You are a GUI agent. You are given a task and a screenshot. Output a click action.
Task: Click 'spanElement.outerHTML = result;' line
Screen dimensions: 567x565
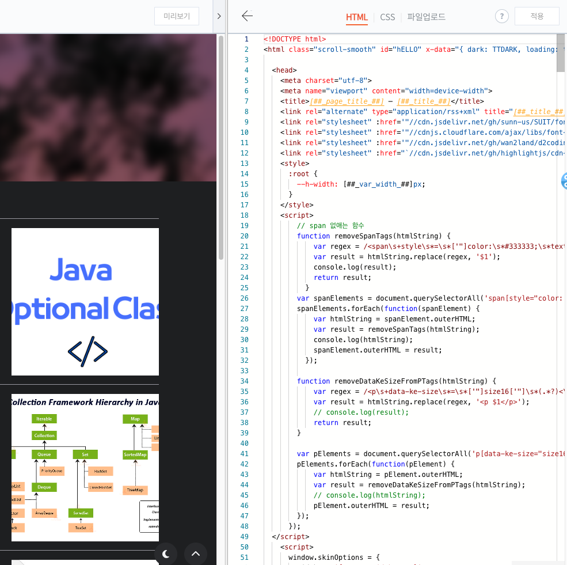(x=378, y=350)
